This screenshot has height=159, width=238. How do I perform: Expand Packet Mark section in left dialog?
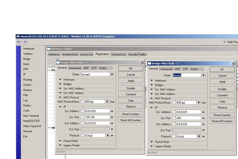click(x=60, y=141)
